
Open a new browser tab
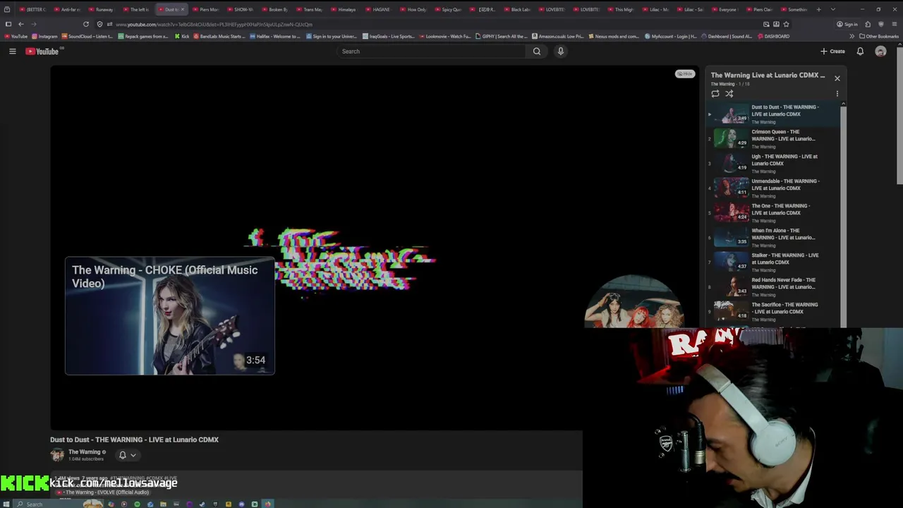click(x=818, y=9)
